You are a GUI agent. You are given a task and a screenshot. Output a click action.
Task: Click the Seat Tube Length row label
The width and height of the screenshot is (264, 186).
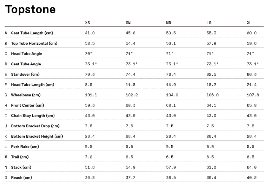click(x=32, y=33)
